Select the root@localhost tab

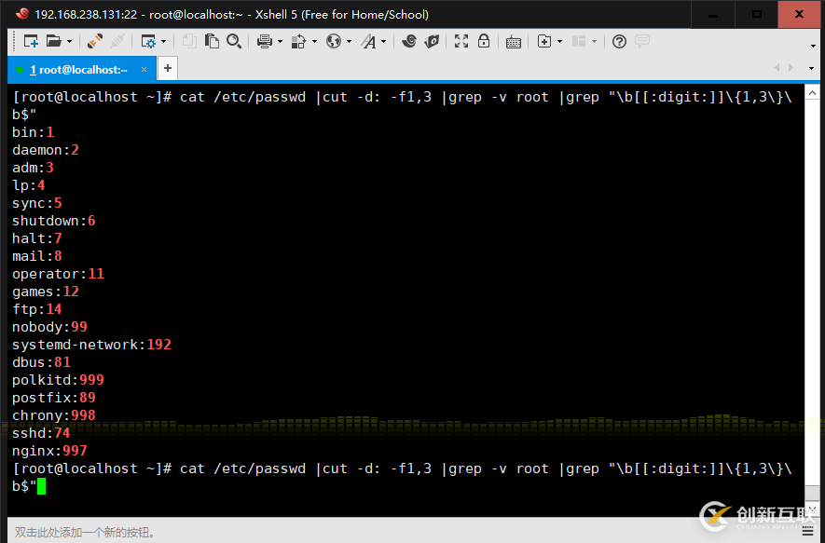tap(79, 69)
